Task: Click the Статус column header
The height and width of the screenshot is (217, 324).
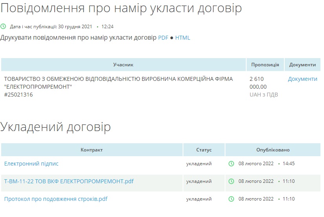Action: tap(204, 150)
